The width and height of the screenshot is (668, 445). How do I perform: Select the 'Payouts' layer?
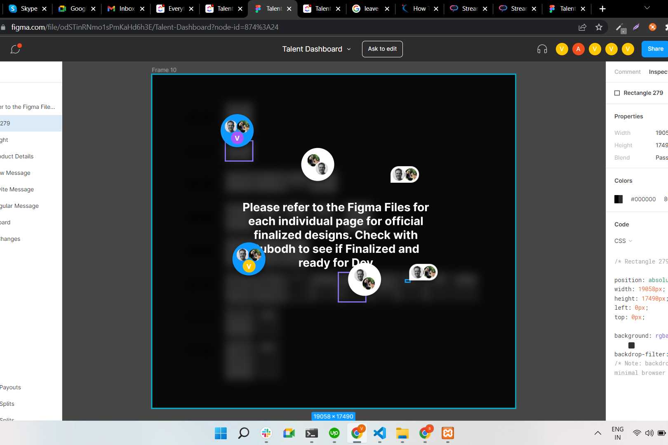point(31,387)
